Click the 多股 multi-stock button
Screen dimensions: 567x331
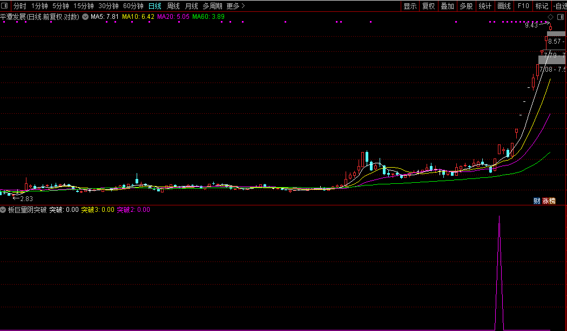[x=466, y=6]
